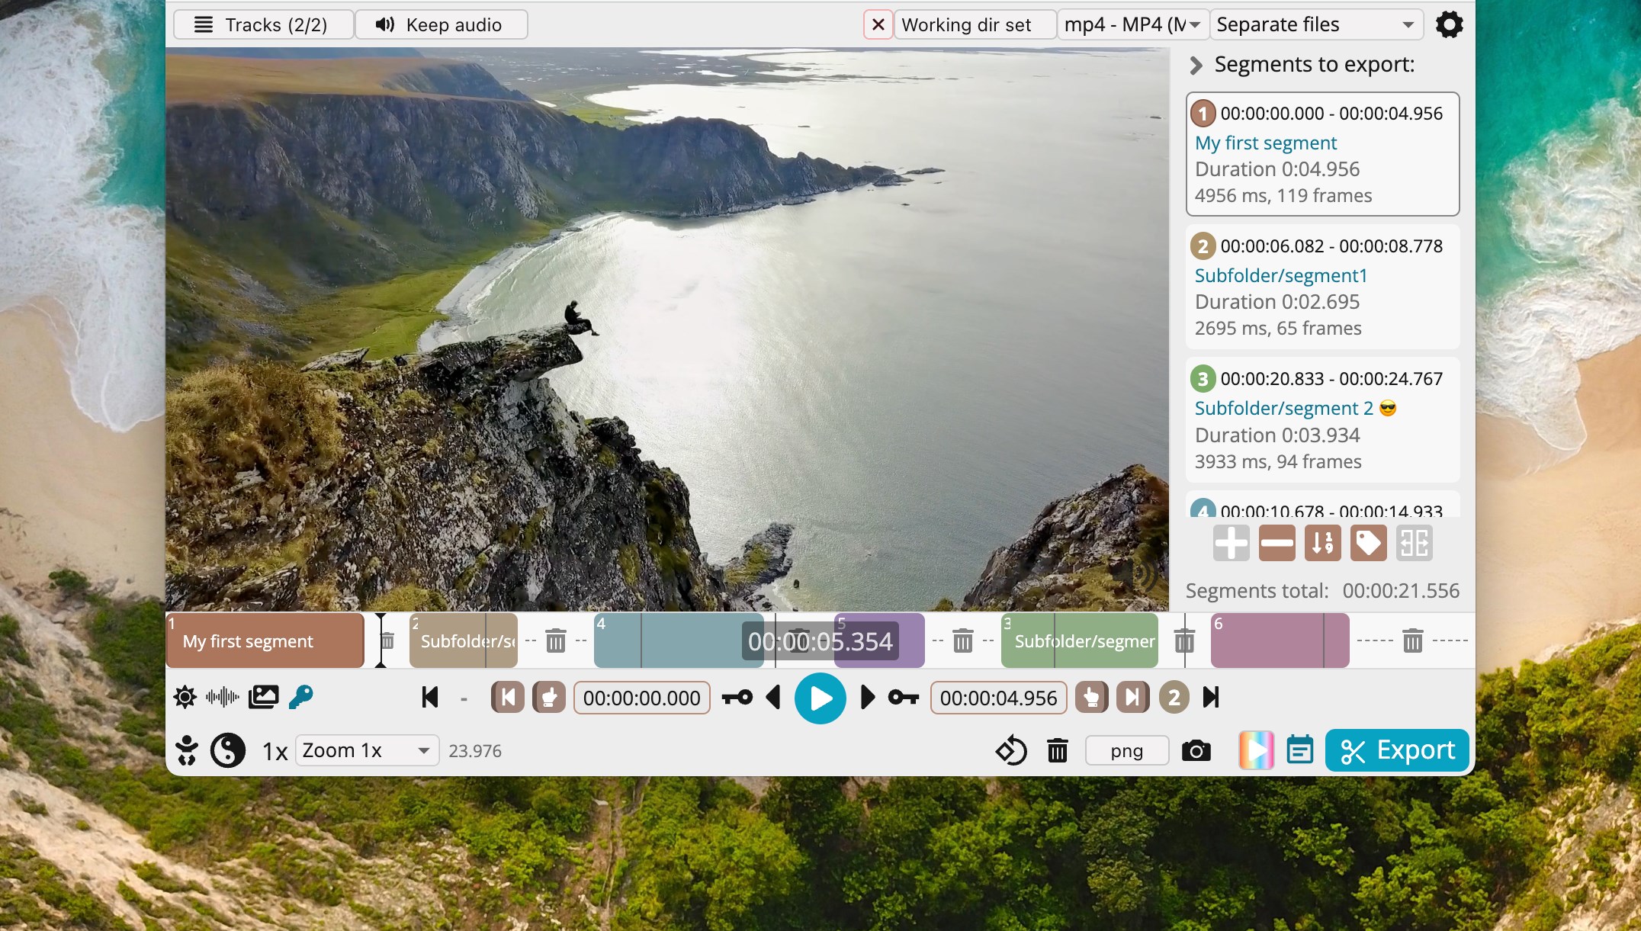This screenshot has width=1641, height=931.
Task: Select My first segment in the segments list
Action: [x=1322, y=152]
